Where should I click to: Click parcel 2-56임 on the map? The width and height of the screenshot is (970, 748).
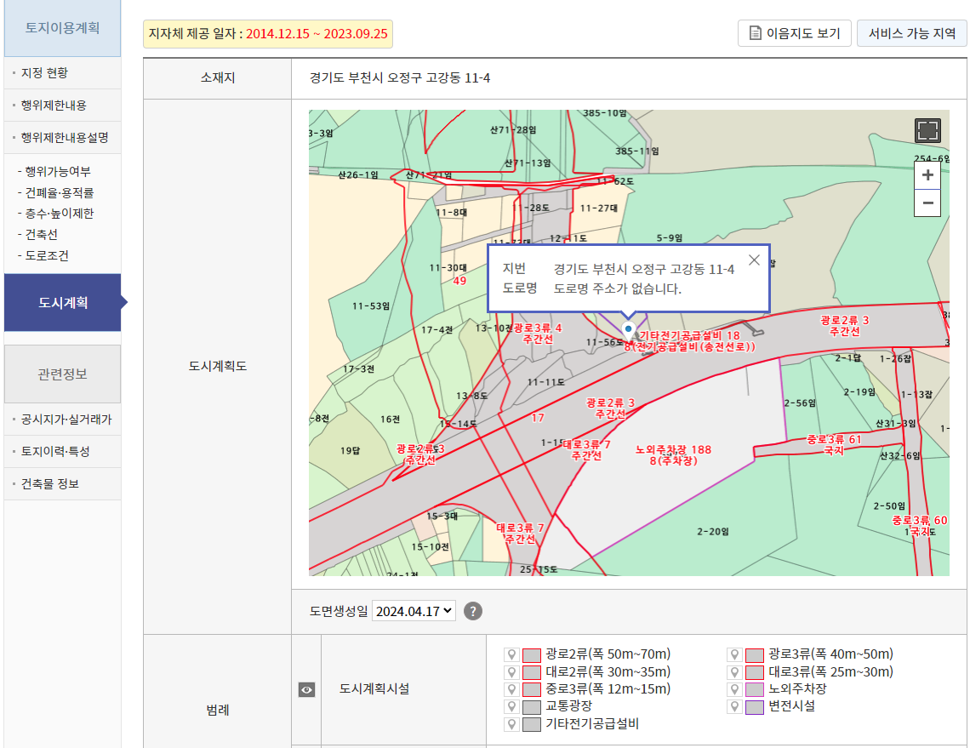[800, 403]
